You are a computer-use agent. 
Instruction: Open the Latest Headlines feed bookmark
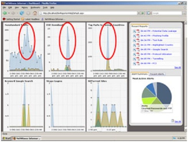pos(30,19)
